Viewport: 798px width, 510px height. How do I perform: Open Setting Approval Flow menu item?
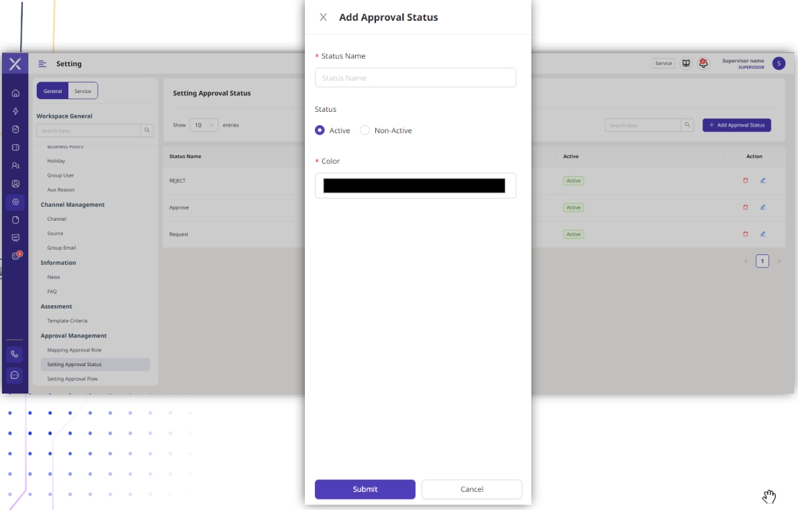[72, 379]
